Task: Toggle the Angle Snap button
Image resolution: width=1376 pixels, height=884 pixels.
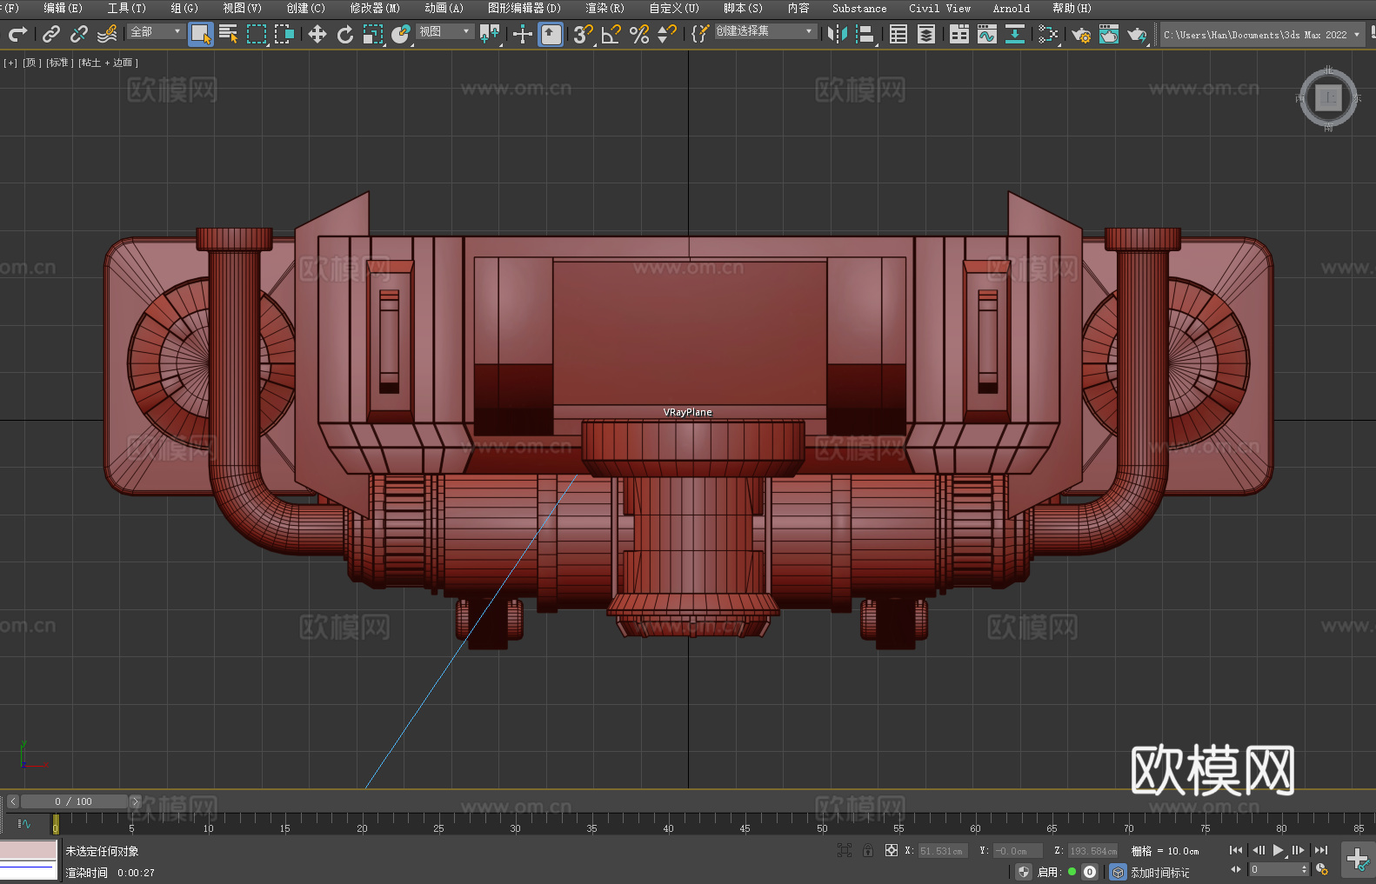Action: [x=611, y=34]
